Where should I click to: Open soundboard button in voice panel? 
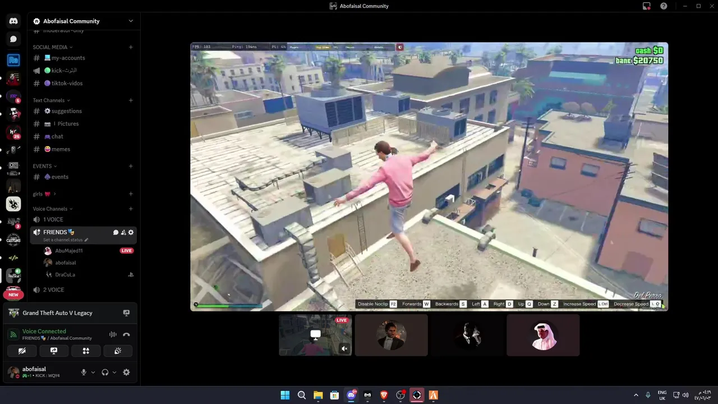coord(118,351)
